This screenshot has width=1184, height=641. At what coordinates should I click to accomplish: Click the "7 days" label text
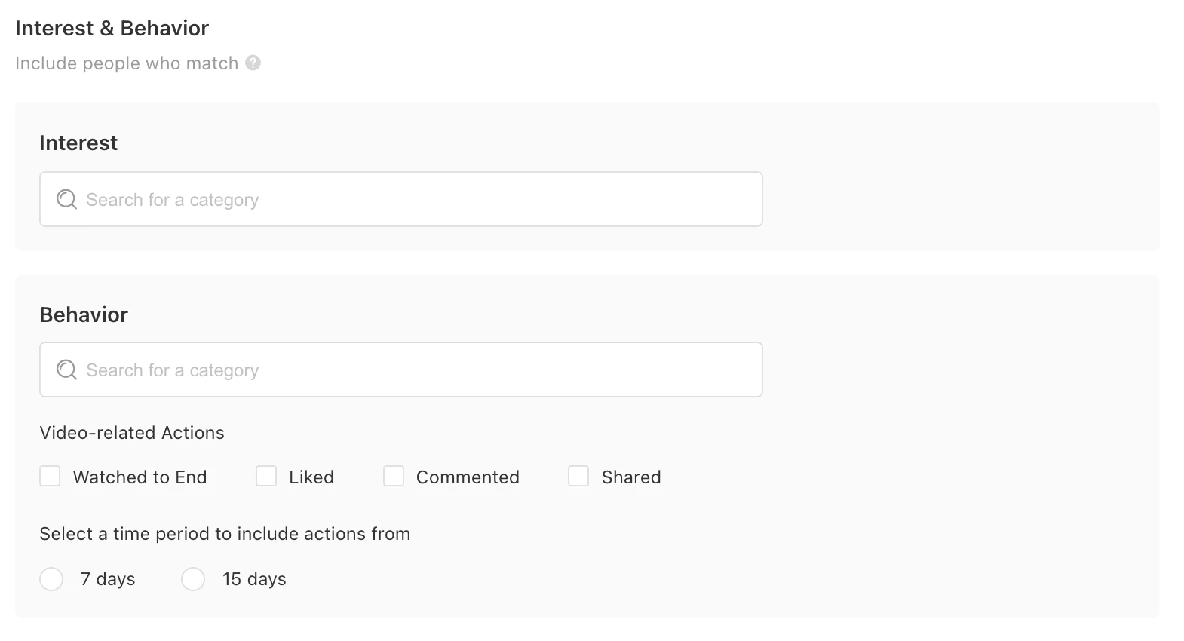click(108, 579)
